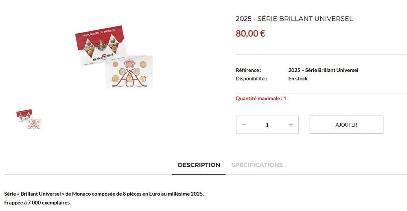Click the 80,00 € price
This screenshot has width=407, height=211.
point(250,34)
